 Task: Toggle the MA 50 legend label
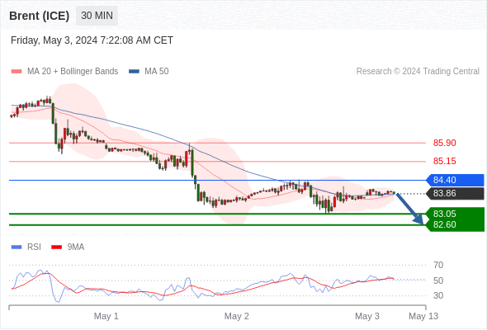click(x=157, y=72)
